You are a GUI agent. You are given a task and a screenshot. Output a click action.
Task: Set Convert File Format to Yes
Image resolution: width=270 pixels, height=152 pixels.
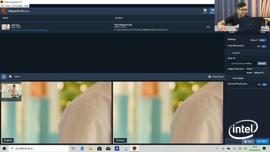[259, 84]
